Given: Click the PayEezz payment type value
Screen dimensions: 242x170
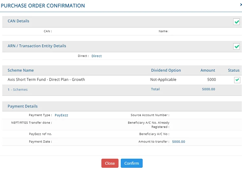Looking at the screenshot, I should coord(61,115).
